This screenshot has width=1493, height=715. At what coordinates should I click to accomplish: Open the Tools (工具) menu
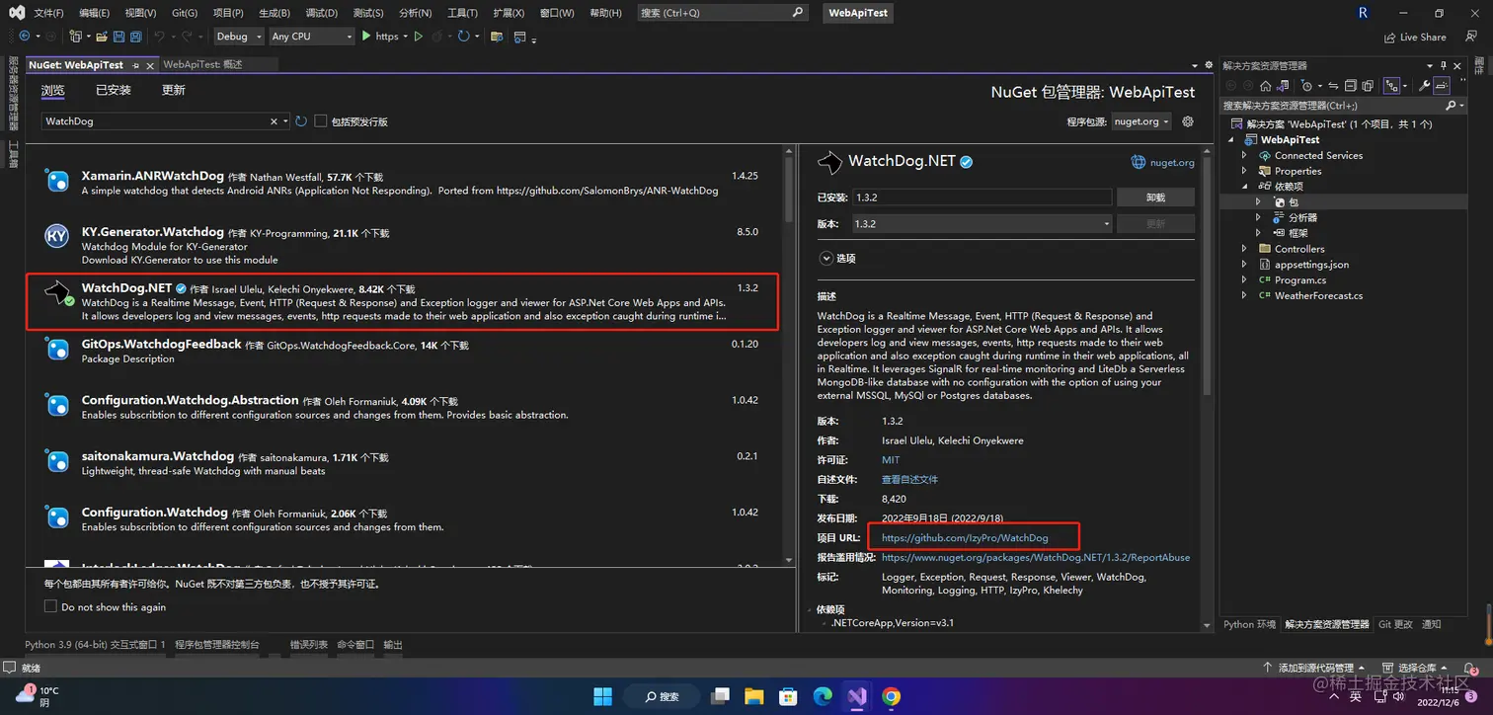pos(462,13)
